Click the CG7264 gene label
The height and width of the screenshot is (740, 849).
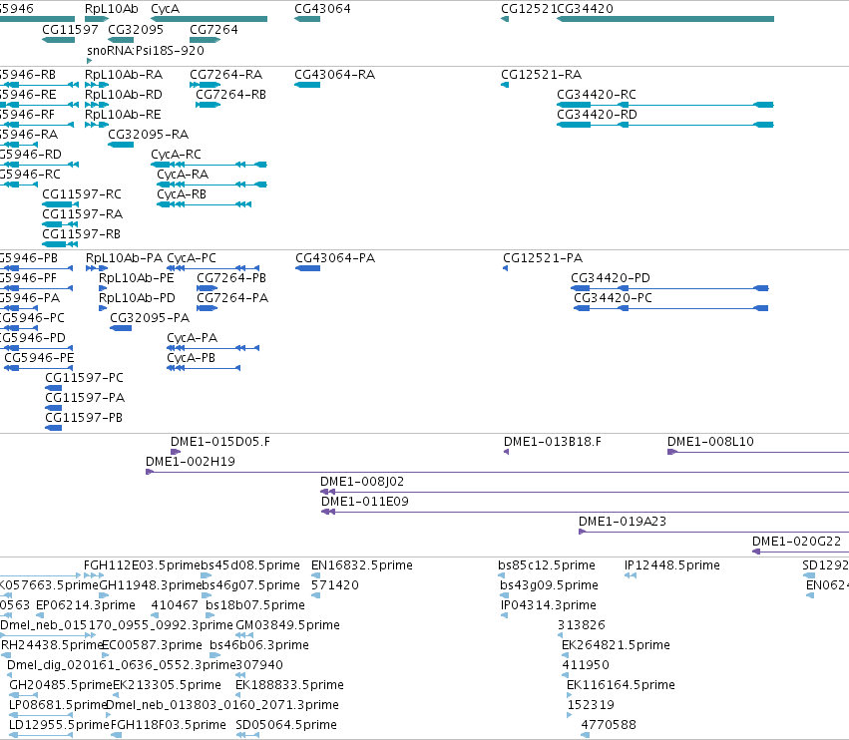tap(213, 29)
